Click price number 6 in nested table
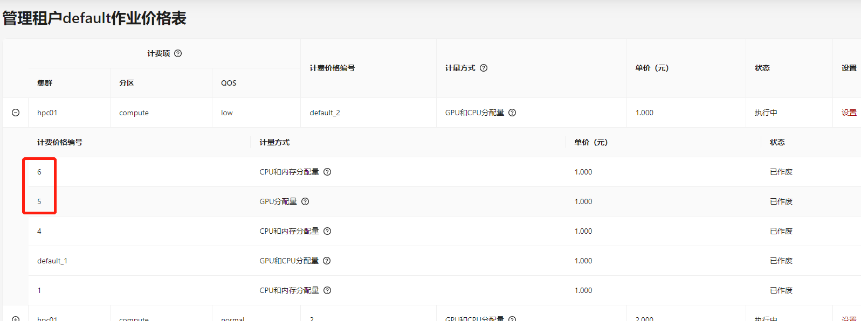 (x=39, y=172)
